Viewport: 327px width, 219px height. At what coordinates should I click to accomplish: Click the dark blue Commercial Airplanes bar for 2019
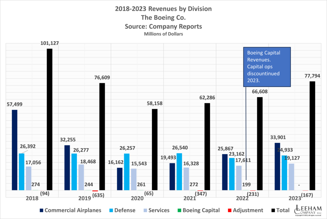[x=66, y=167]
